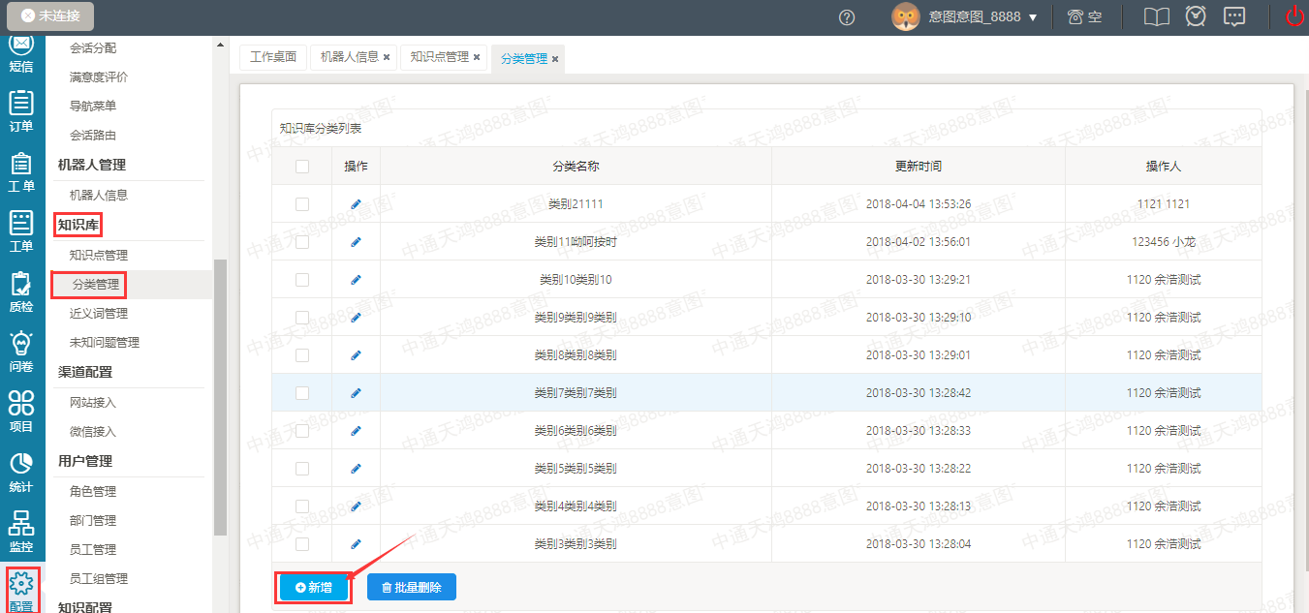Click the 123456 小龙 operator cell
Screen dimensions: 1309x613
tap(1164, 242)
